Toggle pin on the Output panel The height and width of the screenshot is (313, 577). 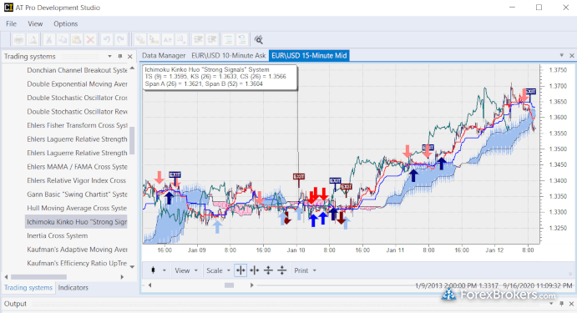tap(561, 304)
